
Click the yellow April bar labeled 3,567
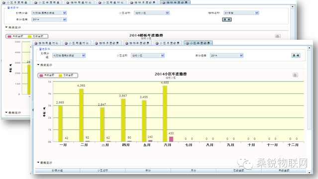[x=123, y=120]
